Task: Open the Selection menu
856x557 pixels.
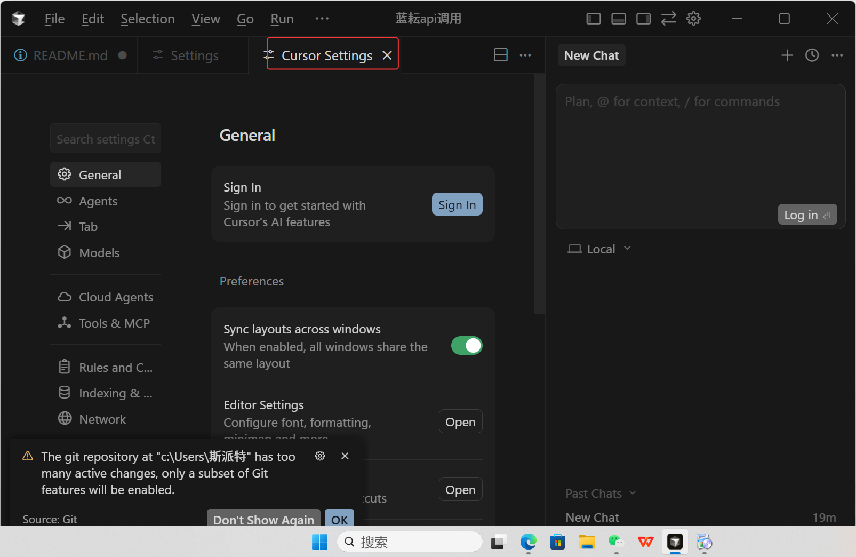Action: (148, 19)
